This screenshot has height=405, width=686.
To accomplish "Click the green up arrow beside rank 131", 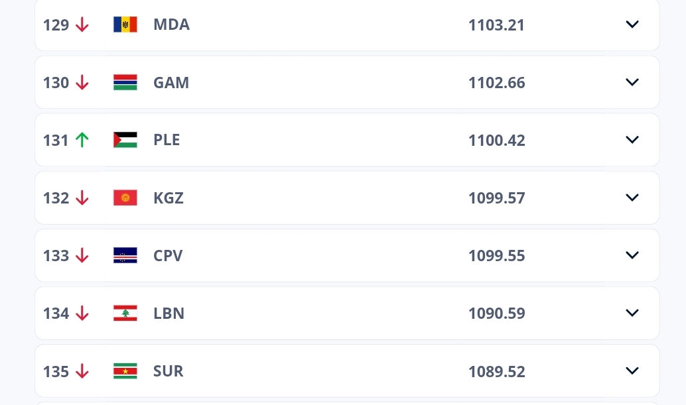I will [x=82, y=140].
